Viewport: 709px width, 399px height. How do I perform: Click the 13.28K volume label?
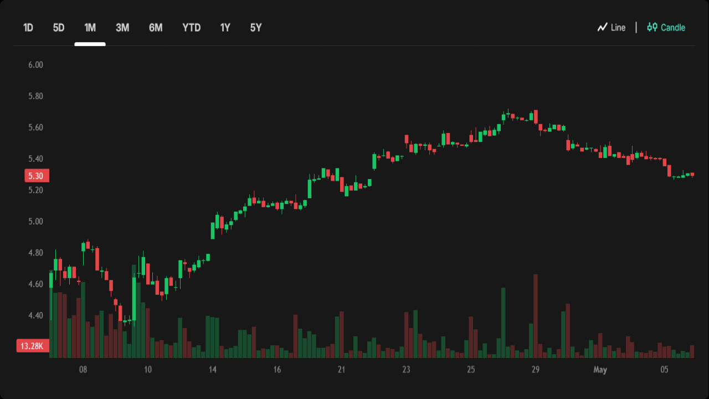pyautogui.click(x=33, y=346)
